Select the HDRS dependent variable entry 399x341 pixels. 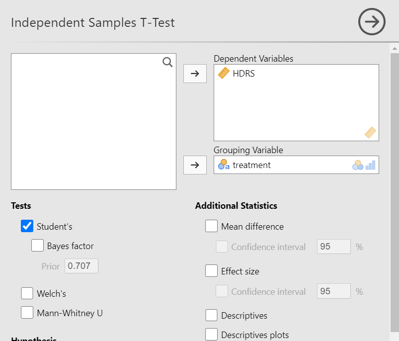[x=243, y=74]
